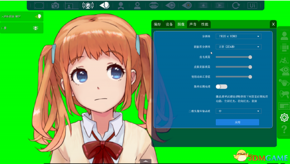290x164 pixels.
Task: Take a snapshot with the camera icon
Action: coord(55,5)
